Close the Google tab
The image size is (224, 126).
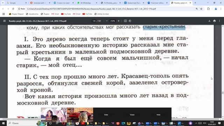(x=26, y=3)
